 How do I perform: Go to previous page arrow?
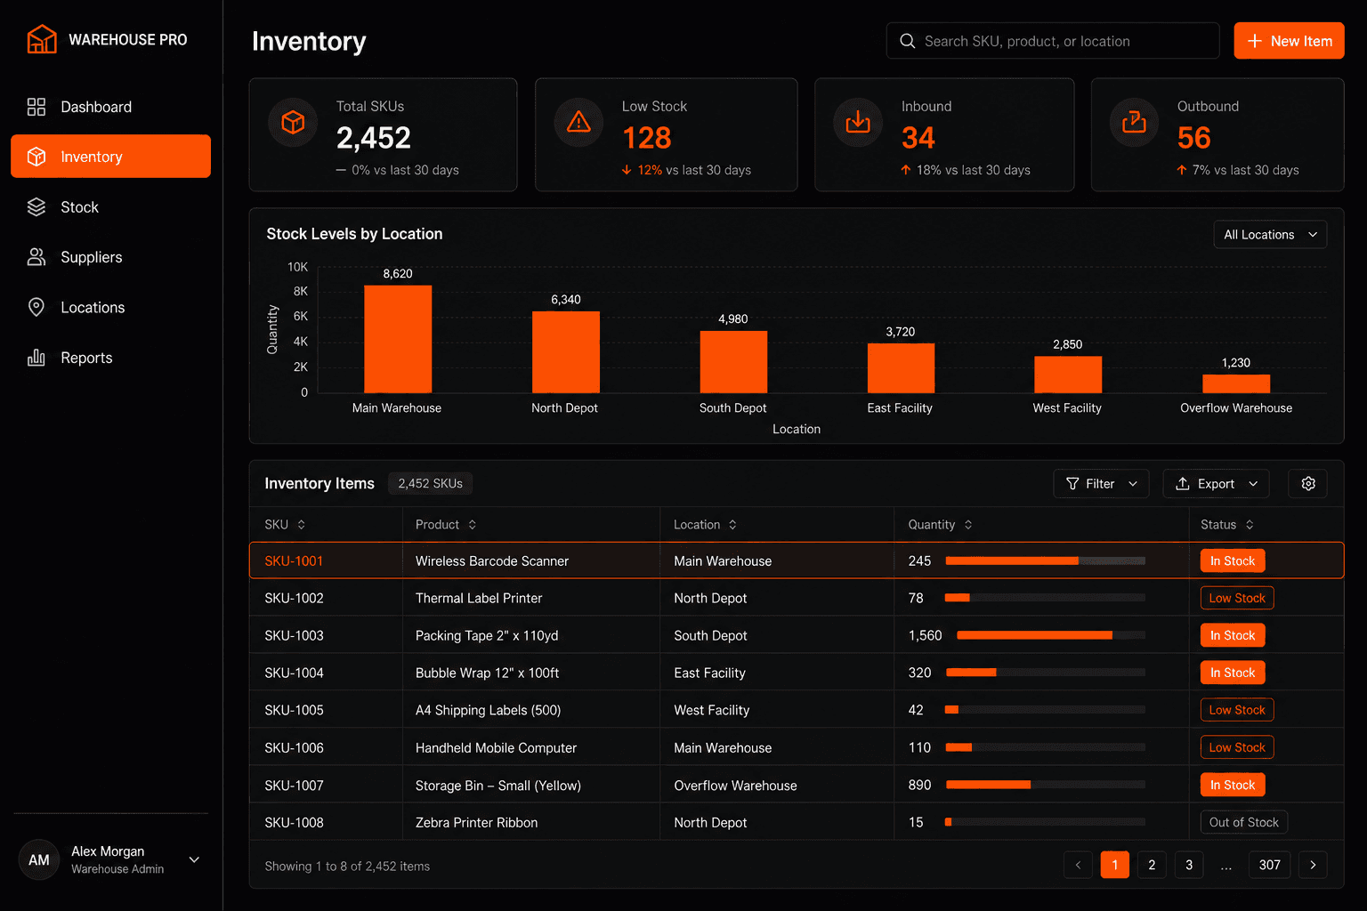click(x=1078, y=866)
